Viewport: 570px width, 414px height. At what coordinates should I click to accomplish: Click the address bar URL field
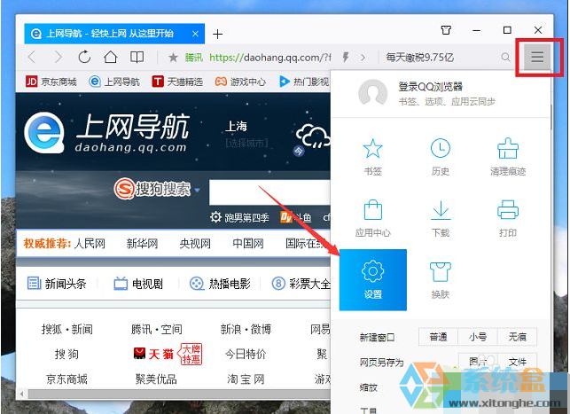point(270,58)
